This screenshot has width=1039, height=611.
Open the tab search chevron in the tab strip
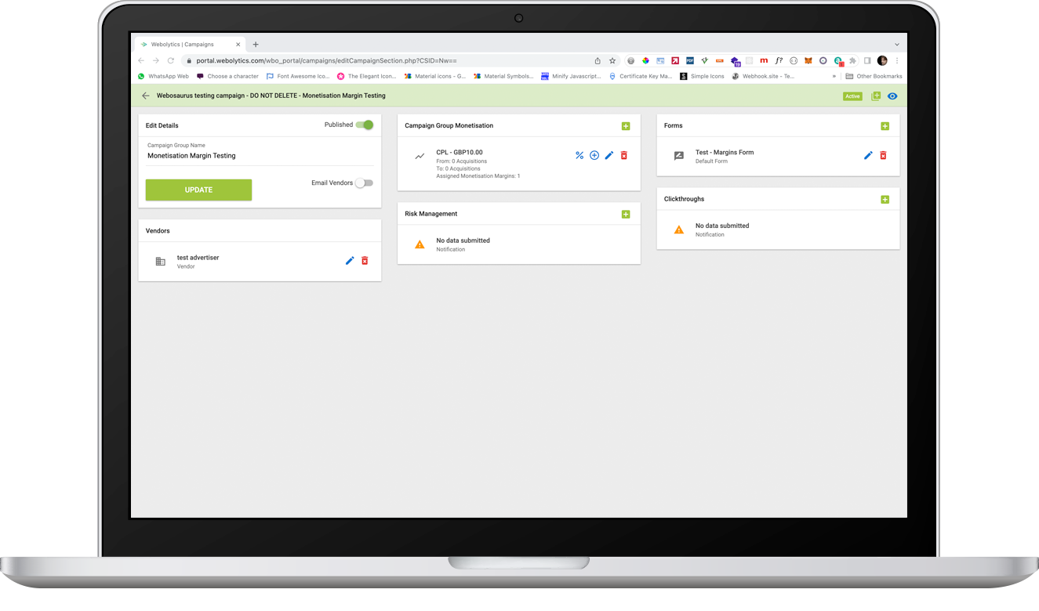[x=896, y=44]
